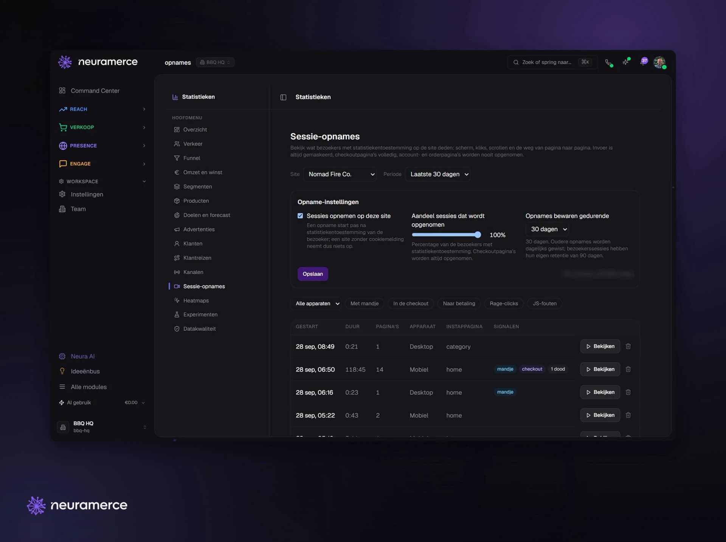Delete the 28 sep, 08:49 recording
The height and width of the screenshot is (542, 726).
(x=628, y=346)
